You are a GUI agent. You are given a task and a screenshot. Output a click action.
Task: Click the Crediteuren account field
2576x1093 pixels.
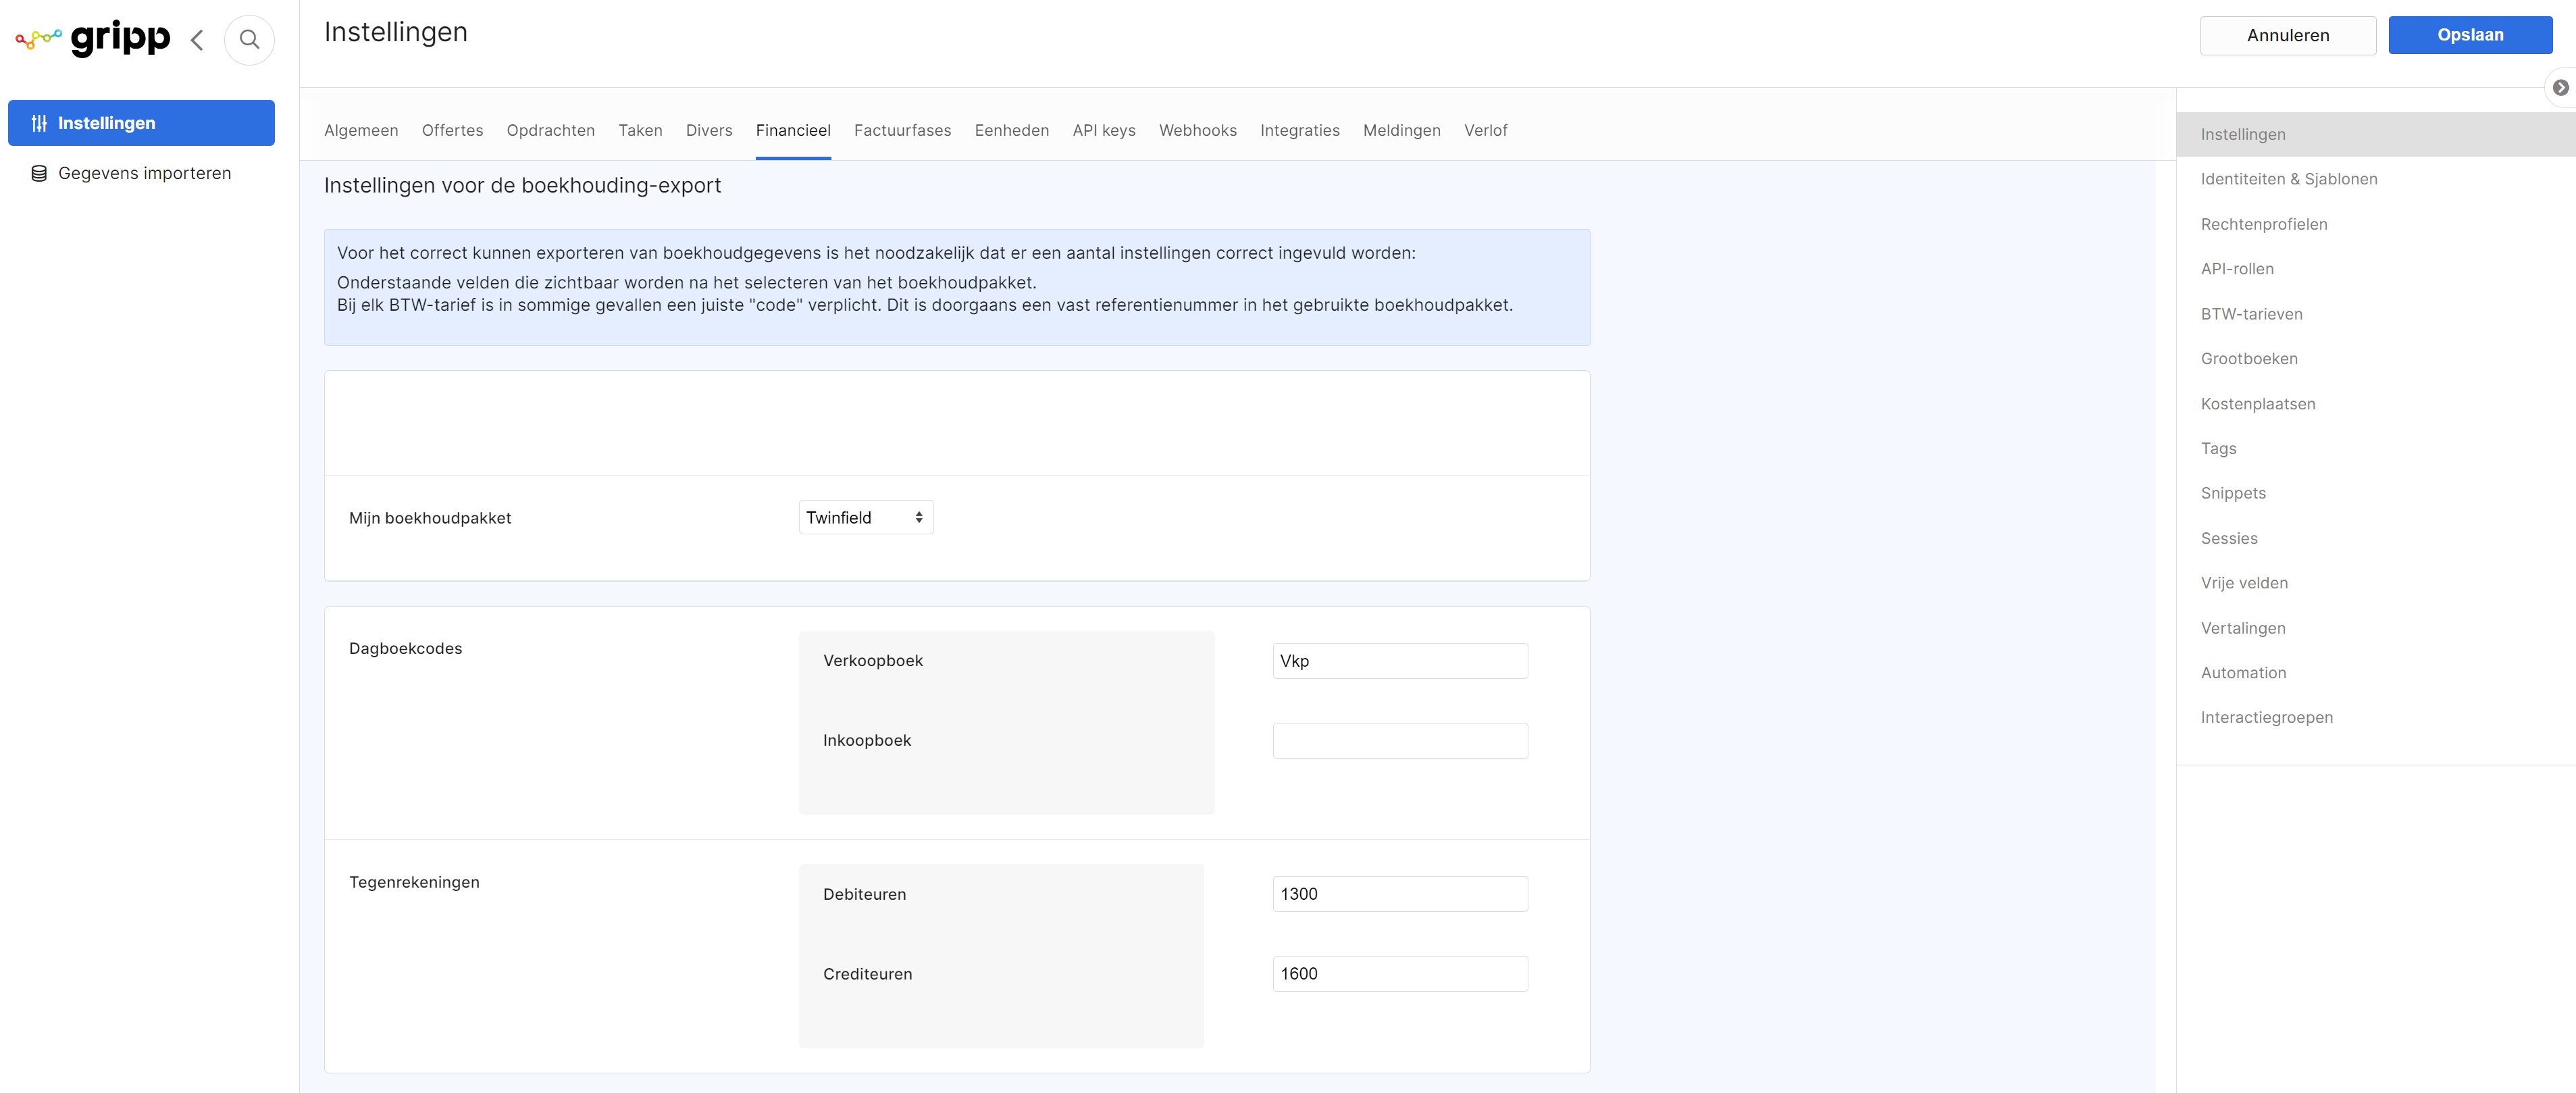click(x=1399, y=974)
